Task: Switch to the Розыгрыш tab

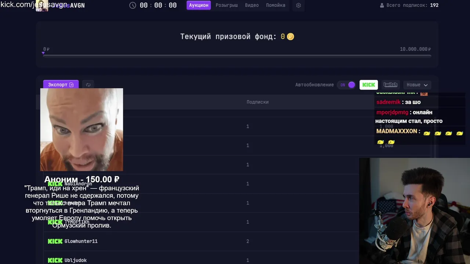Action: [x=227, y=5]
